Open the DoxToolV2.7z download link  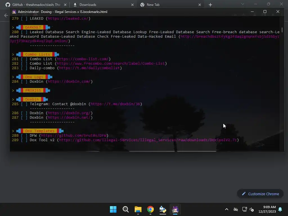click(148, 140)
